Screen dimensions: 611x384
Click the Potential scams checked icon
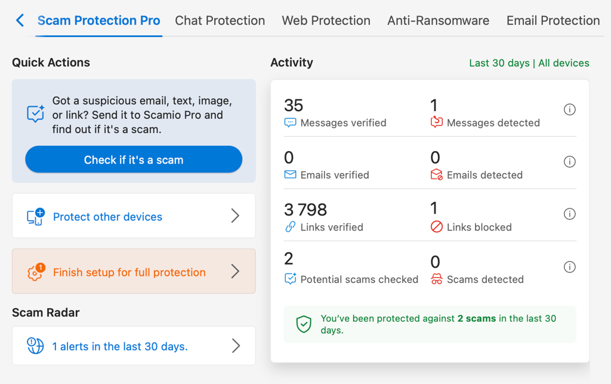click(291, 279)
